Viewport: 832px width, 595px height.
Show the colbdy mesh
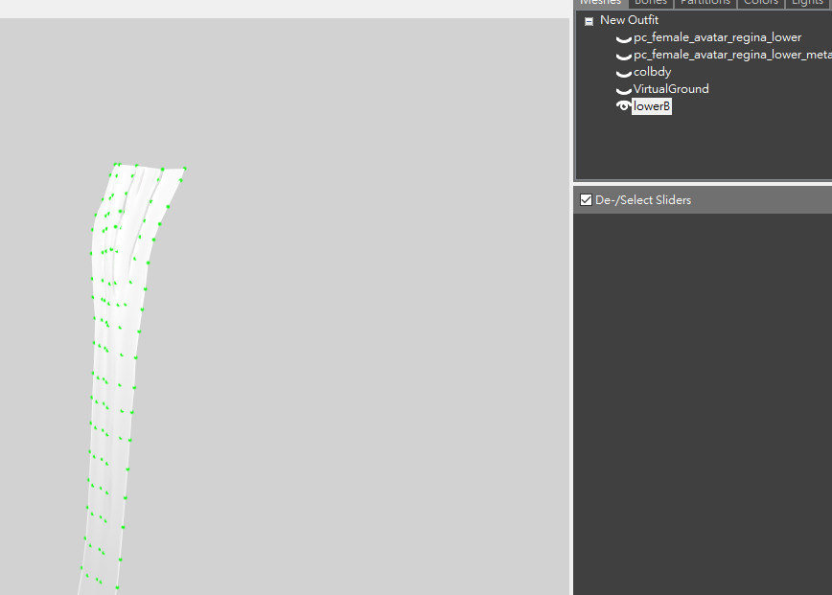[x=623, y=73]
